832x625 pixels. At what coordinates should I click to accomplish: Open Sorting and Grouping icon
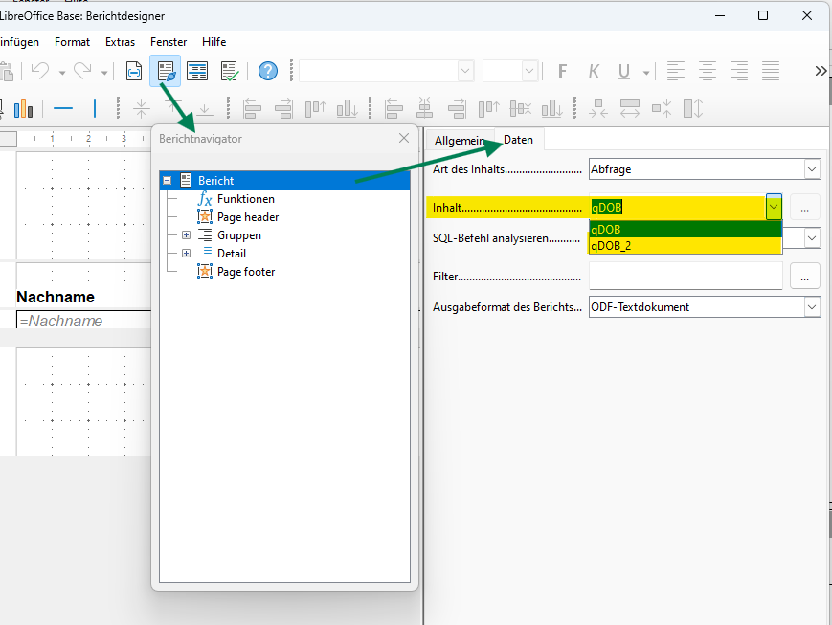[x=197, y=71]
